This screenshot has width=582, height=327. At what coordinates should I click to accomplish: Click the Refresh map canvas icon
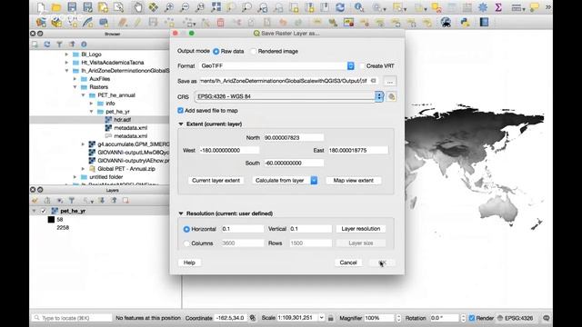point(340,7)
